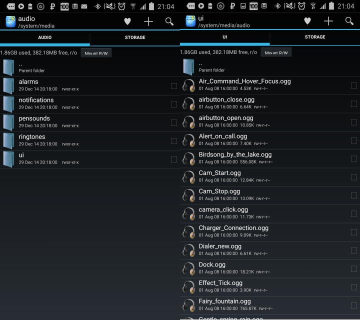
Task: Tap headphone icon for Dialer_new.ogg
Action: pyautogui.click(x=189, y=250)
